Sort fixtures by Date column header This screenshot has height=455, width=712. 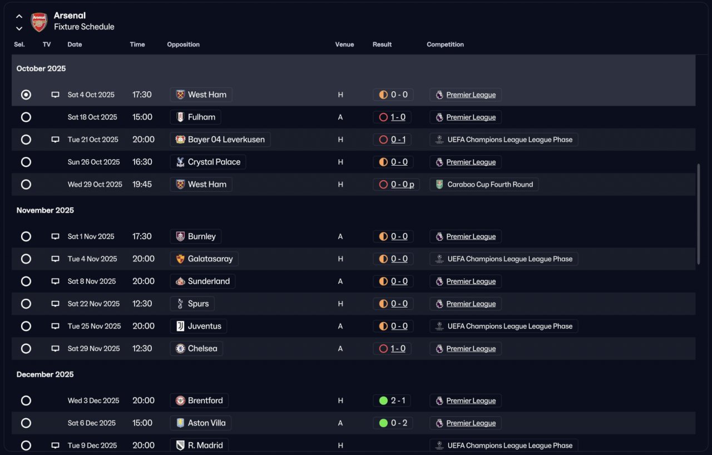[75, 44]
